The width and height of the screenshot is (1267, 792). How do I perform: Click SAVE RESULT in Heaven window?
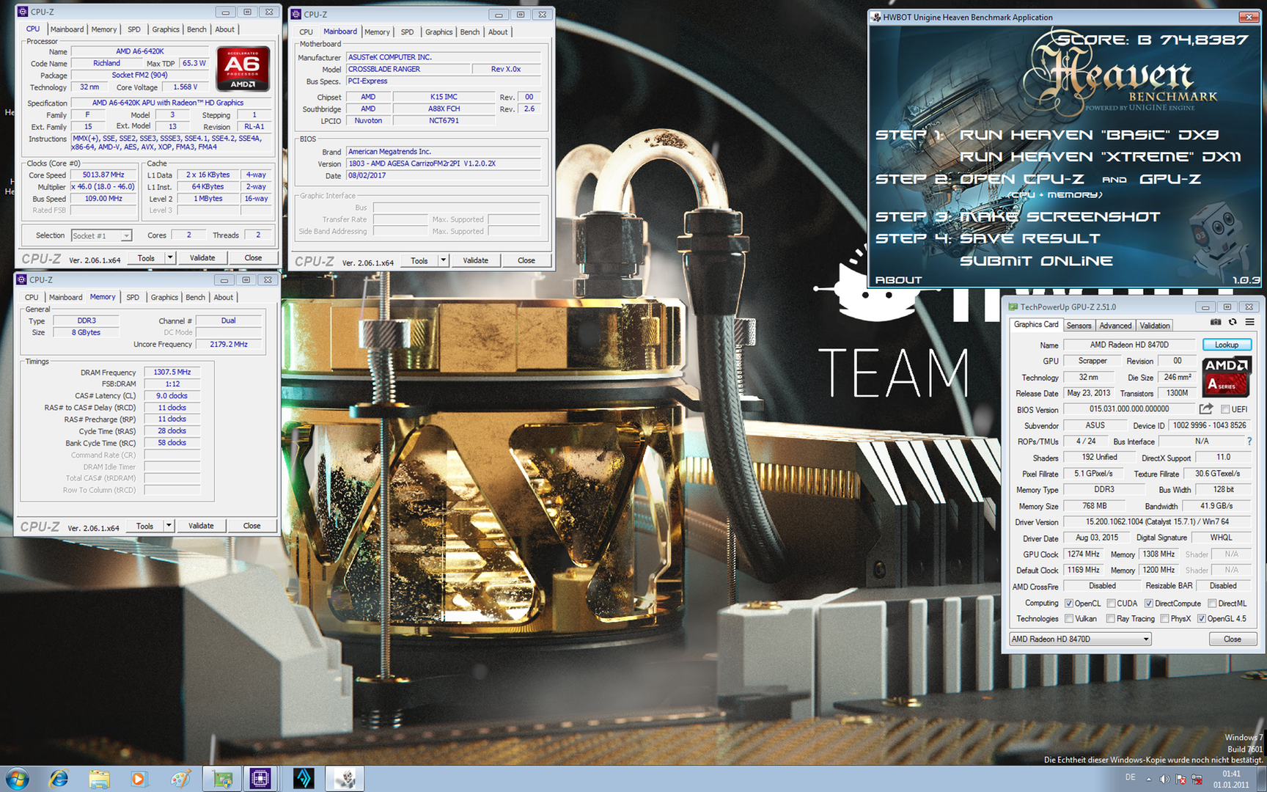pyautogui.click(x=1030, y=239)
